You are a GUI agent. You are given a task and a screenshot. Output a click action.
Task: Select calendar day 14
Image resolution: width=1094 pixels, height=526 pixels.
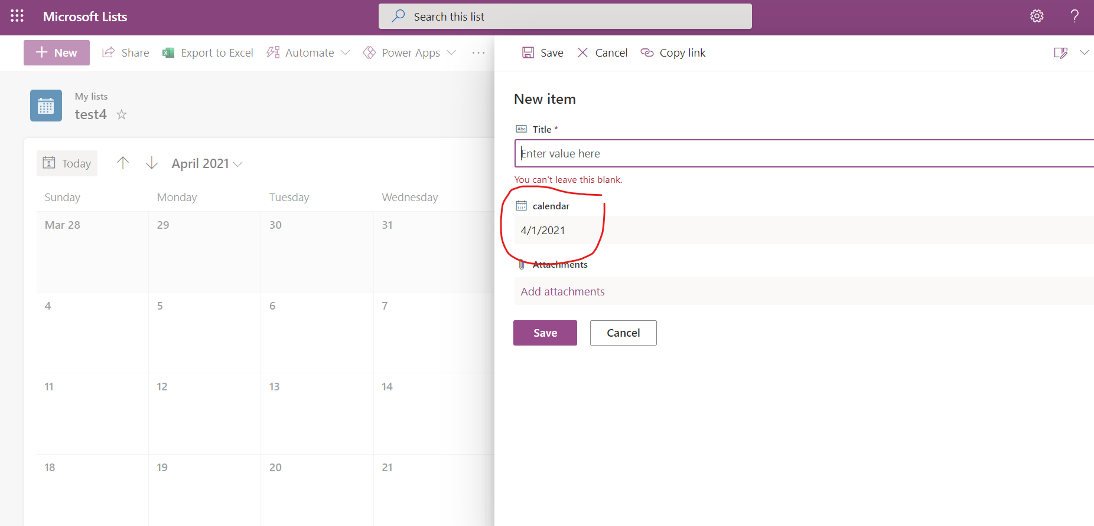[x=429, y=413]
